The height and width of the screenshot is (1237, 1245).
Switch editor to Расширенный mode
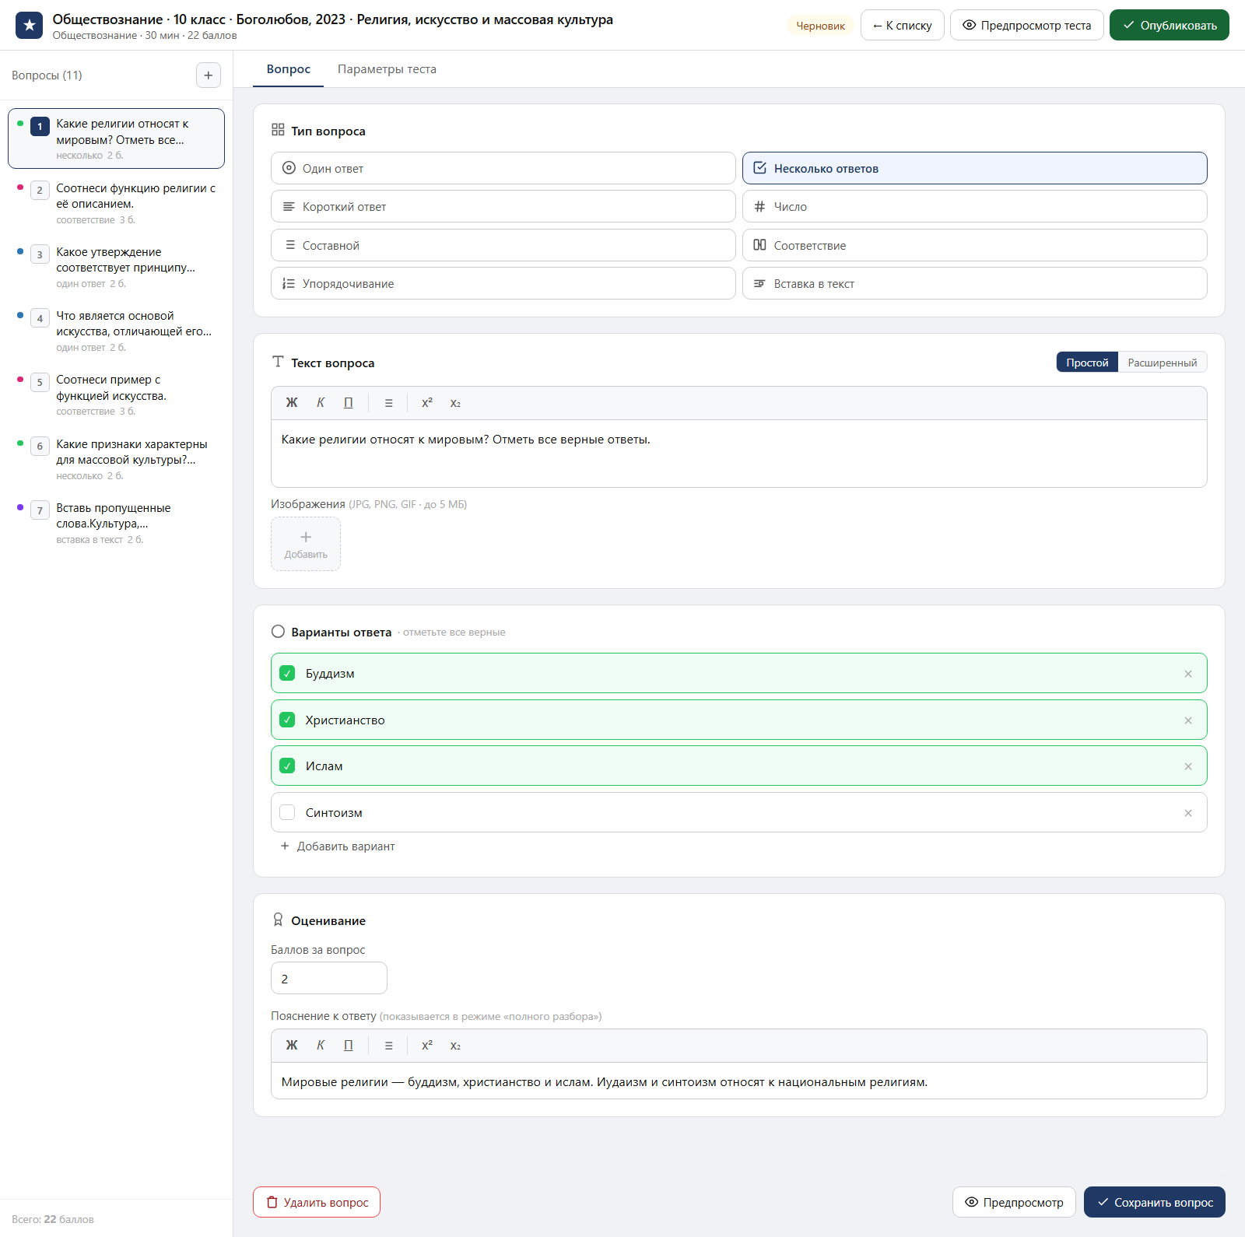1163,363
